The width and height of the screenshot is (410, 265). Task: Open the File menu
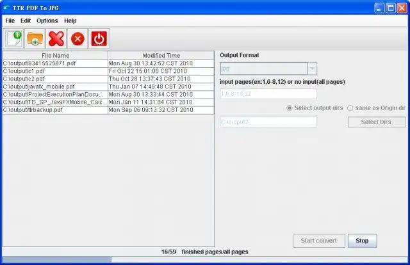coord(10,20)
